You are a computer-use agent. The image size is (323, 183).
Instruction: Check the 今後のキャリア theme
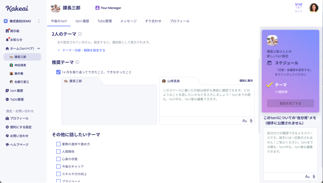tap(58, 166)
